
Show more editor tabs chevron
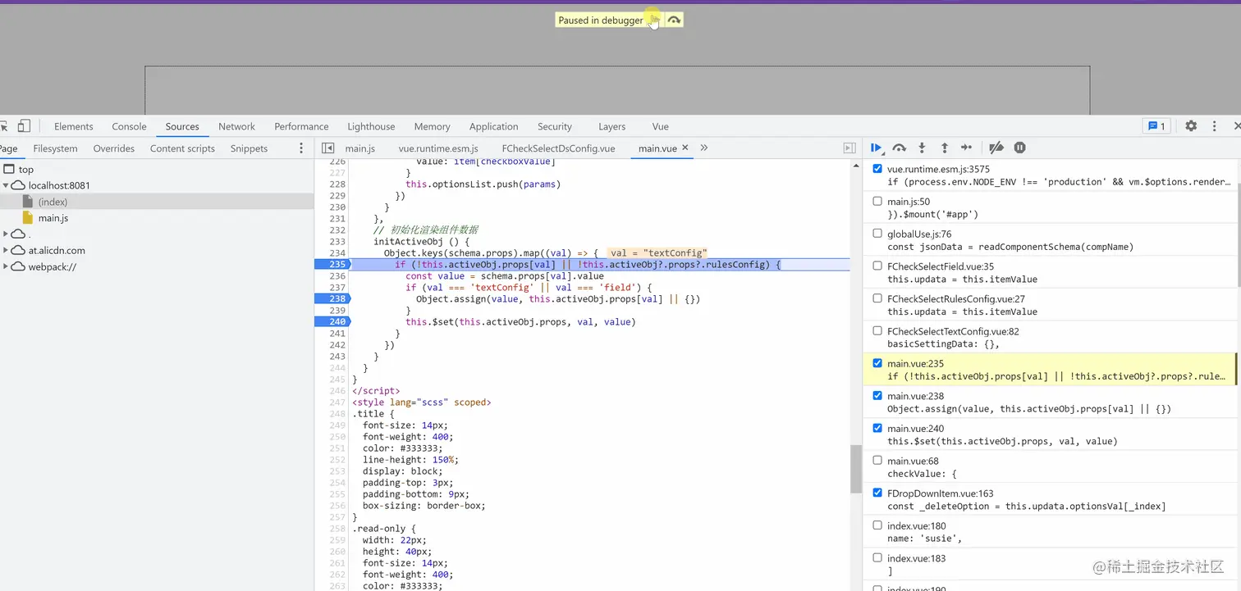(x=703, y=148)
